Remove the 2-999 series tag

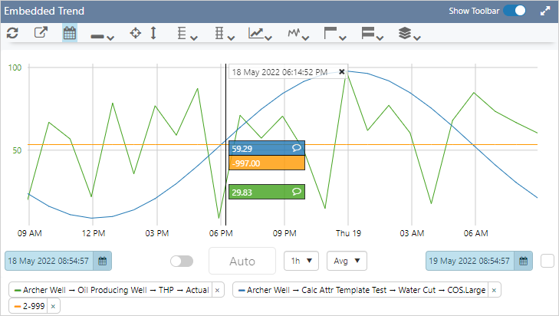[x=53, y=306]
